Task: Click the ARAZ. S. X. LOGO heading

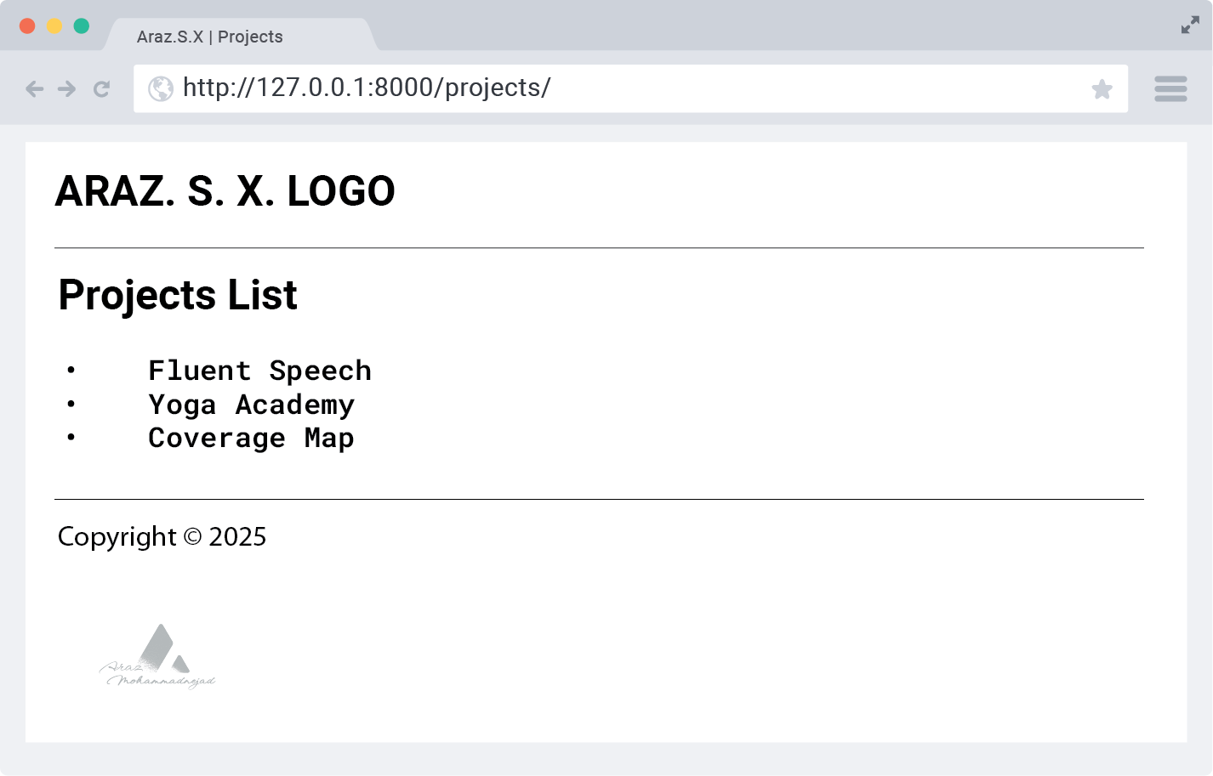Action: pos(225,191)
